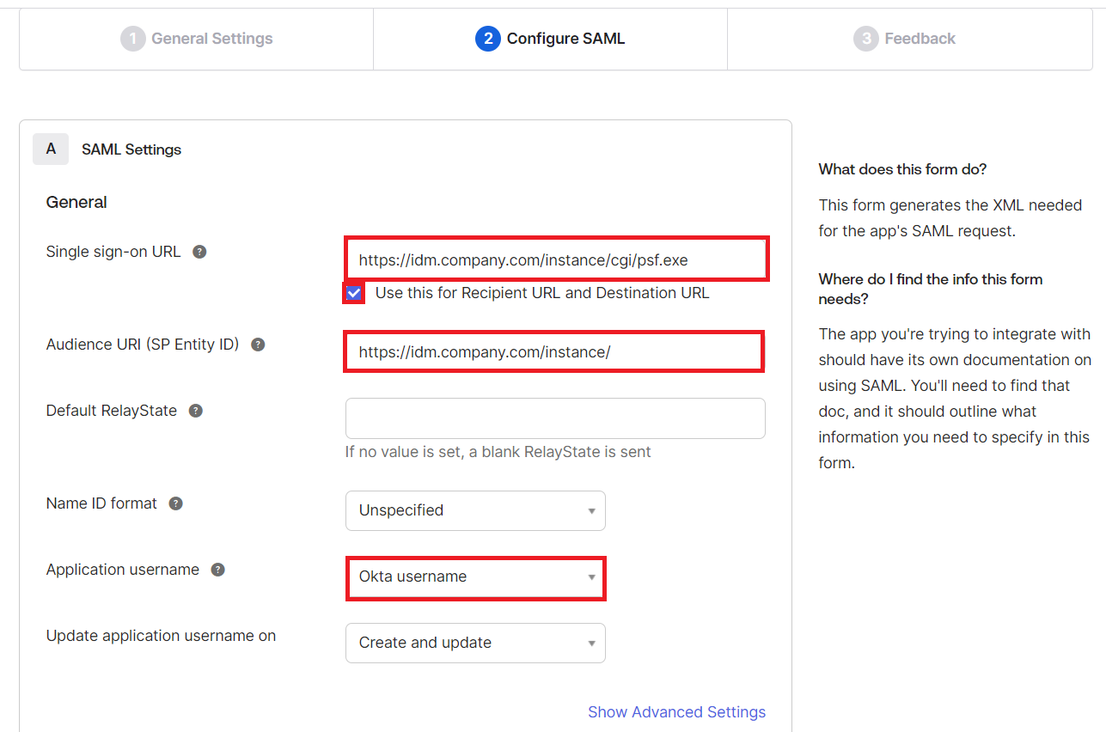The image size is (1106, 732).
Task: Click the checkbox label about Recipient URL
Action: (x=542, y=293)
